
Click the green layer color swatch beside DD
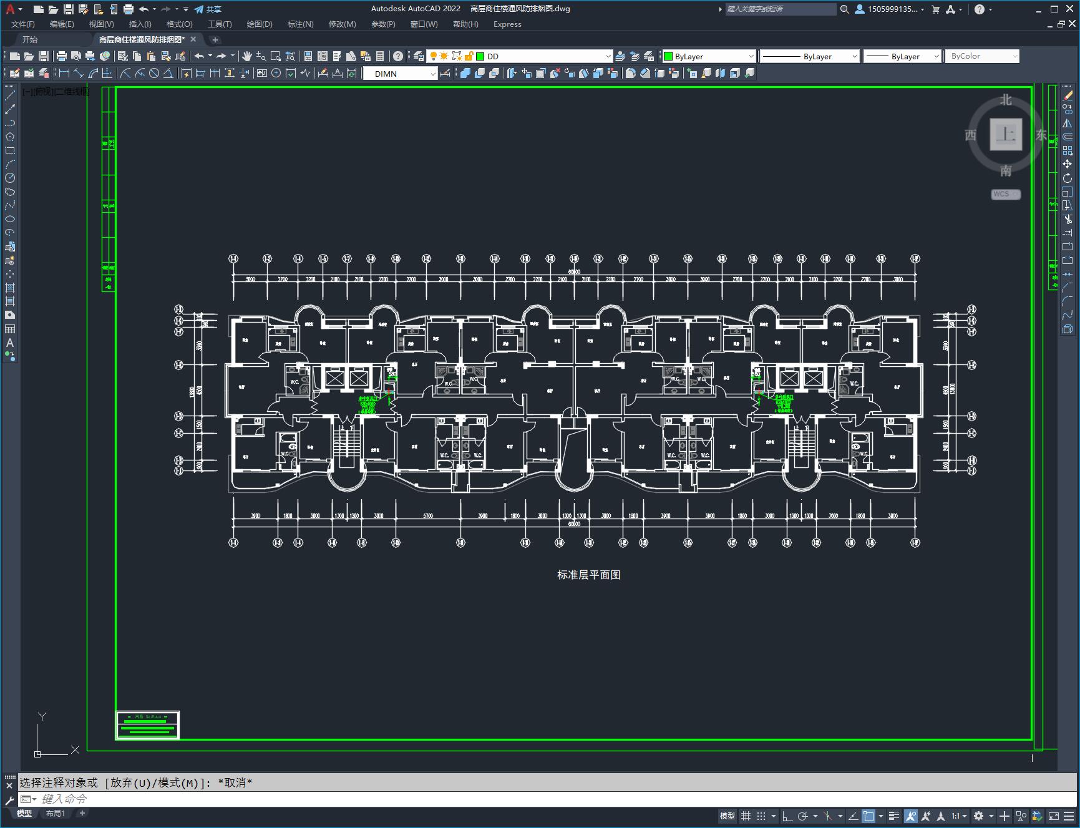[480, 56]
